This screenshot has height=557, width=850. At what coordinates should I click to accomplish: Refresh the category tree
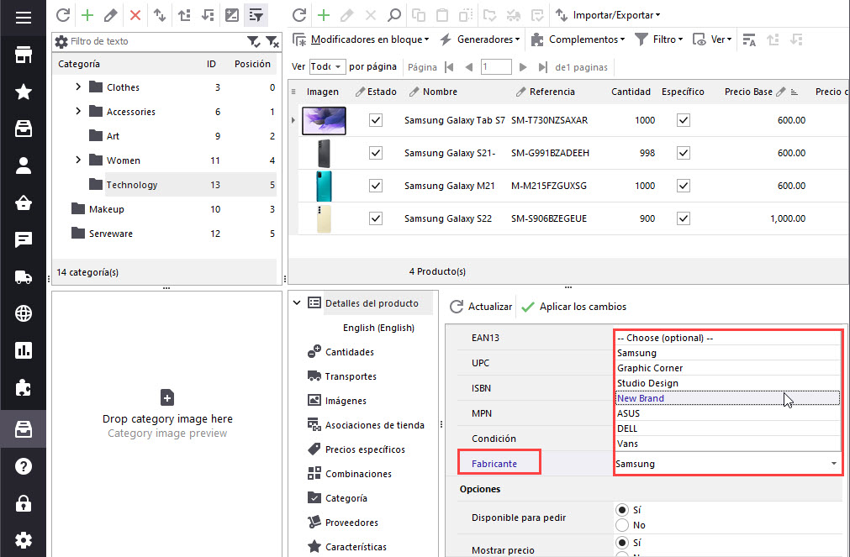(x=63, y=15)
